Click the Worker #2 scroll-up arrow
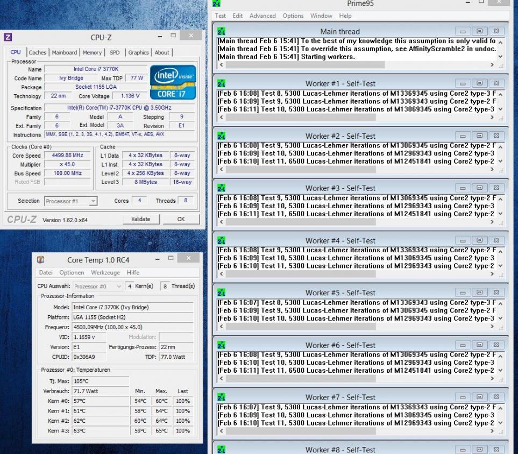Image resolution: width=518 pixels, height=454 pixels. coord(500,147)
